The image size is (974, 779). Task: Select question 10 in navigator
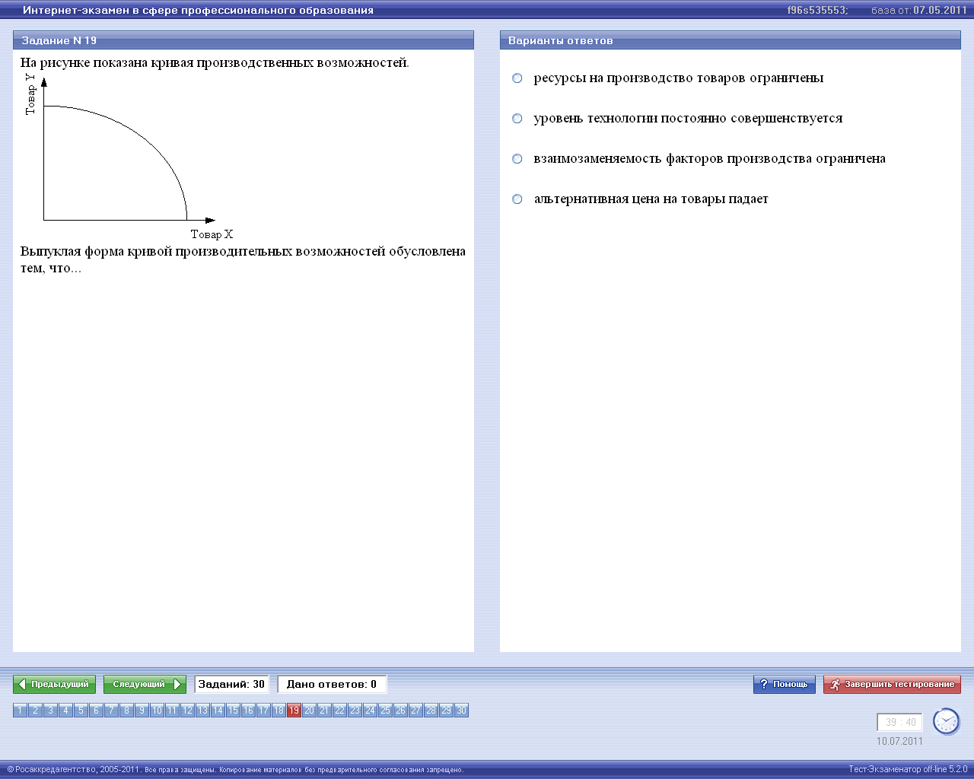point(157,711)
